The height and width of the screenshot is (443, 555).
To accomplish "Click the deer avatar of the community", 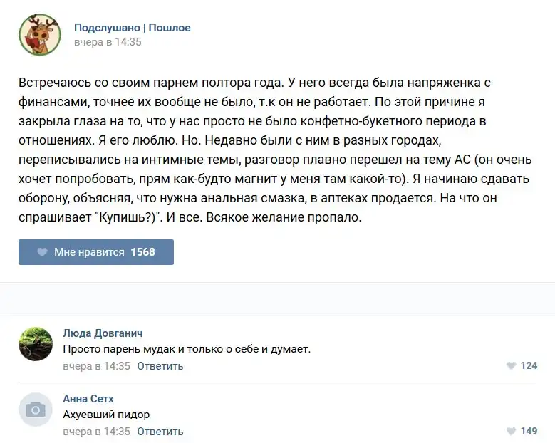I will click(x=39, y=34).
